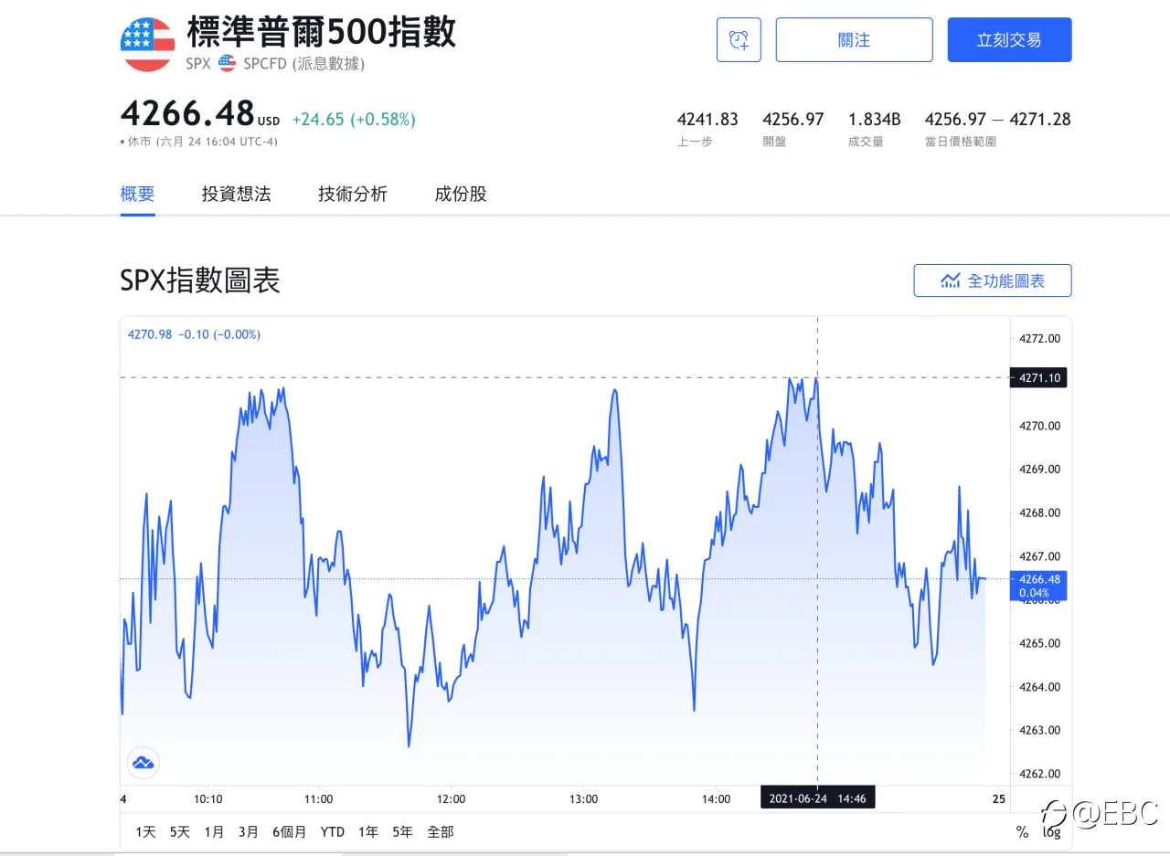Click the TradingView cloud logo in chart

point(143,762)
